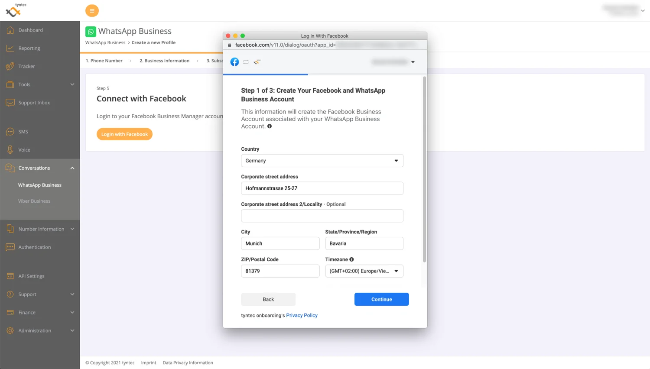
Task: Expand the Number Information chevron
Action: pyautogui.click(x=72, y=229)
